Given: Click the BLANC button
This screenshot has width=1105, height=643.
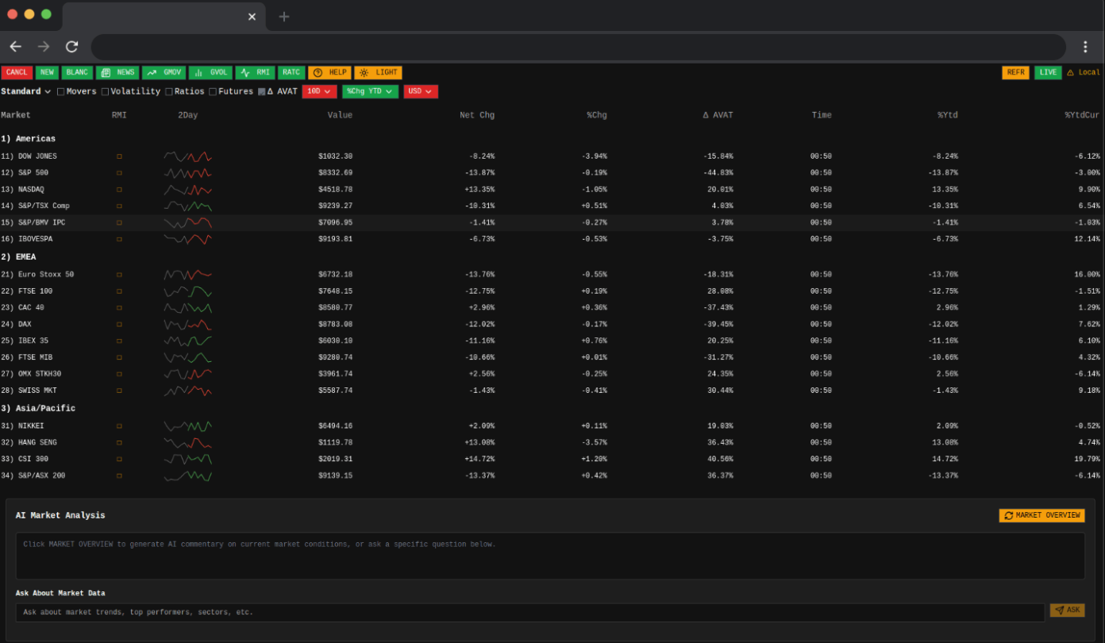Looking at the screenshot, I should click(x=77, y=72).
